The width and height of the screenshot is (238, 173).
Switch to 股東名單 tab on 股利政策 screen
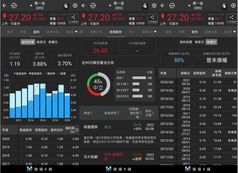tap(53, 32)
